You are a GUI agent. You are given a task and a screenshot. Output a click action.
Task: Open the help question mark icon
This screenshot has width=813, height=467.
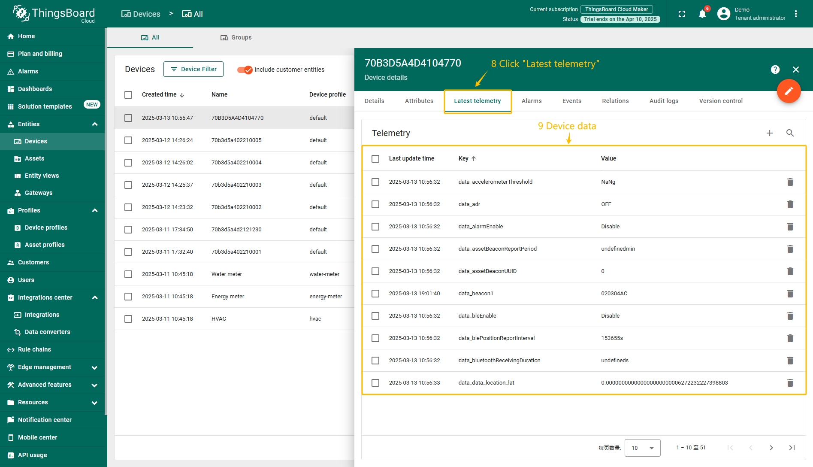pos(775,70)
